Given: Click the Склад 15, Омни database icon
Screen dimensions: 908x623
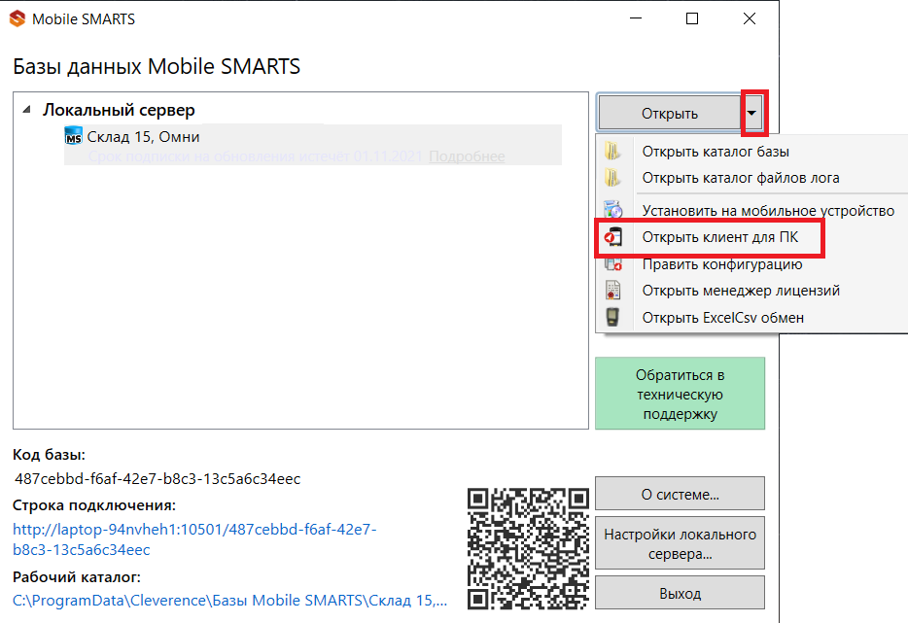Looking at the screenshot, I should pos(73,136).
